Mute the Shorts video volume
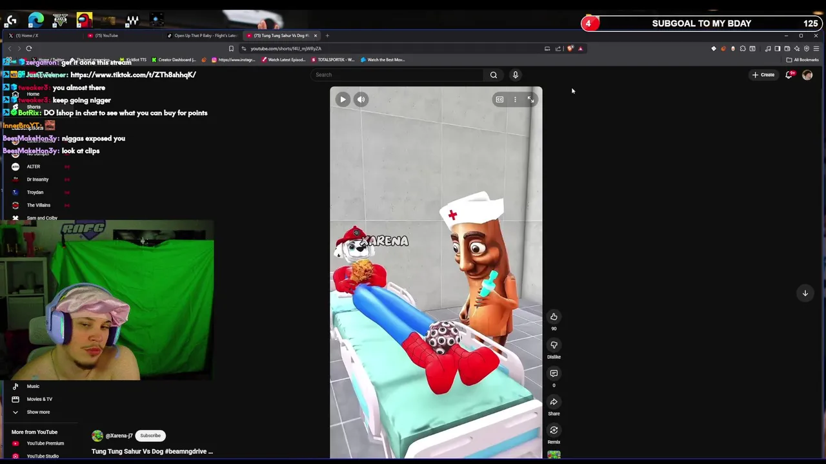 click(x=361, y=99)
